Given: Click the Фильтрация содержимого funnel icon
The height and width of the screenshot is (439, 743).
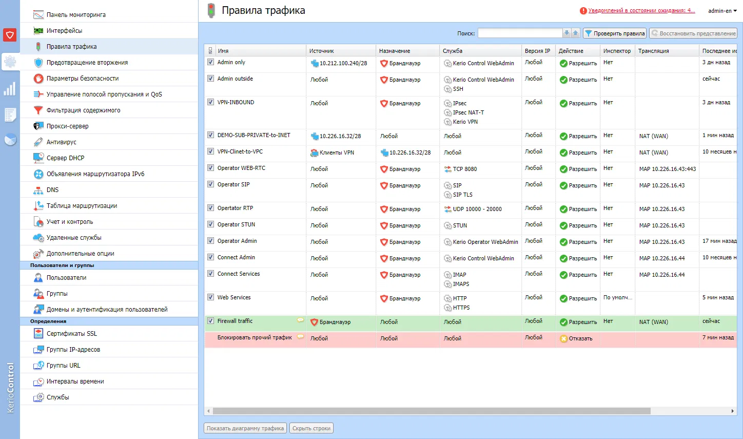Looking at the screenshot, I should [38, 110].
